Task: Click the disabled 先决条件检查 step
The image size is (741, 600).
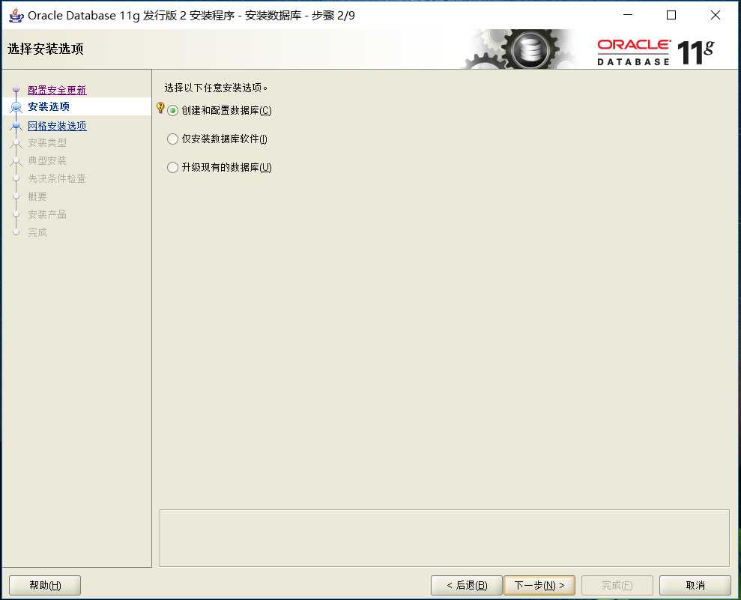Action: tap(57, 178)
